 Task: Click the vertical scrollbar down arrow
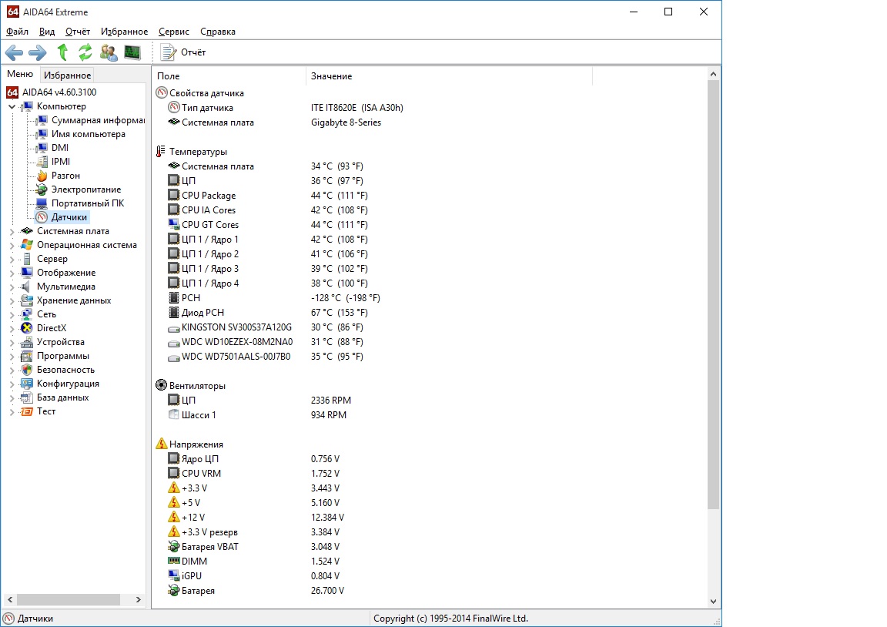713,602
